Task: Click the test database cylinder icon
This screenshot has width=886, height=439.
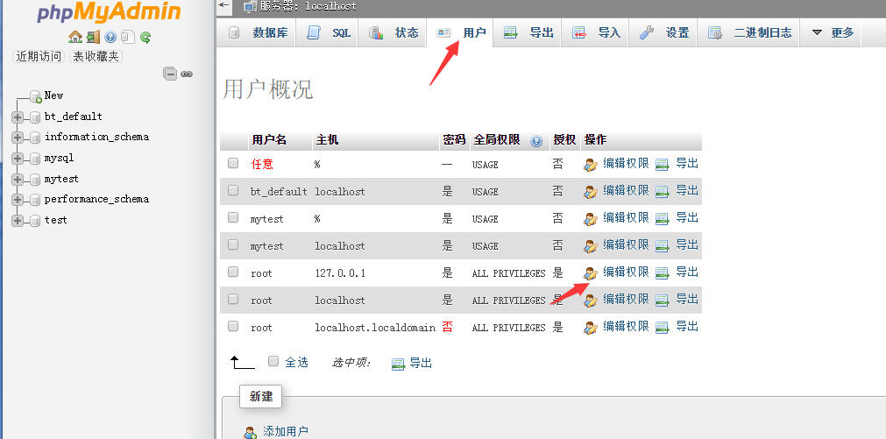Action: (x=35, y=221)
